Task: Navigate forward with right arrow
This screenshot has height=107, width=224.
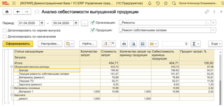Action: pyautogui.click(x=27, y=12)
